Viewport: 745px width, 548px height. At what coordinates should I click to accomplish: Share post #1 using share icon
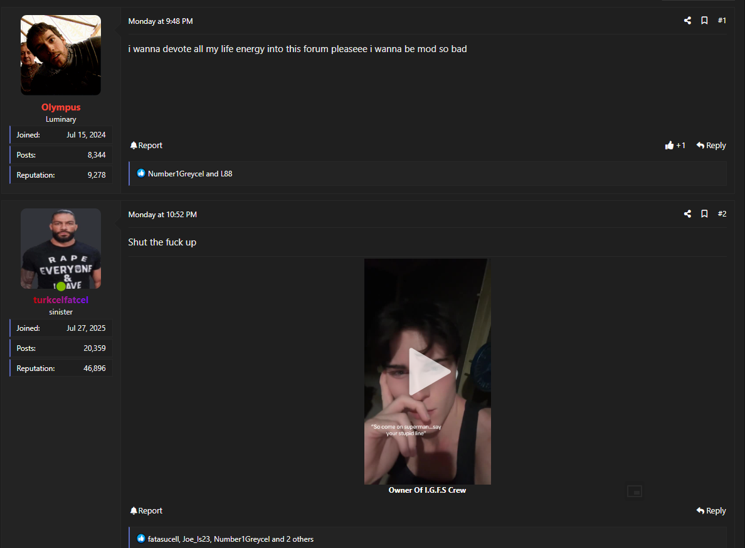pyautogui.click(x=687, y=21)
